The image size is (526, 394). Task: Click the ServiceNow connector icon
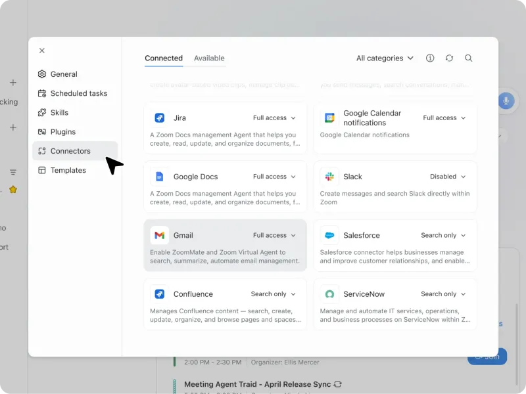[329, 294]
